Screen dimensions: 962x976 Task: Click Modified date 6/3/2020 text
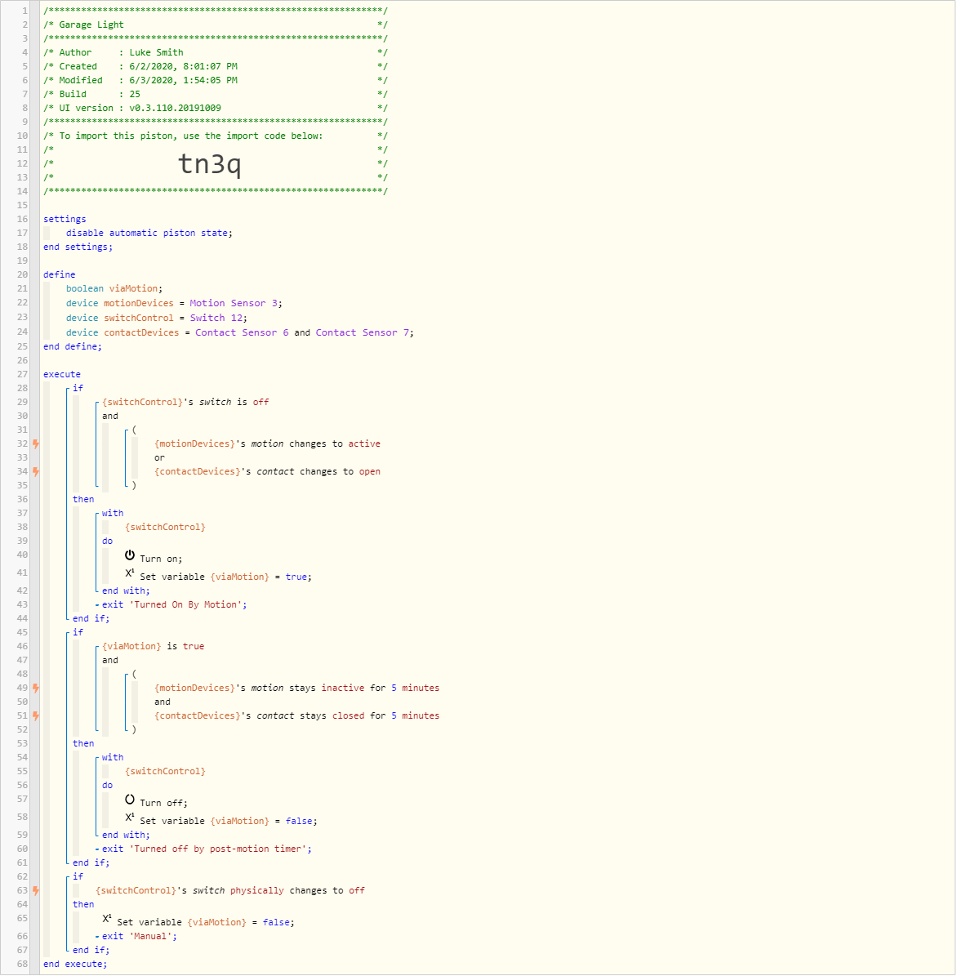click(184, 80)
